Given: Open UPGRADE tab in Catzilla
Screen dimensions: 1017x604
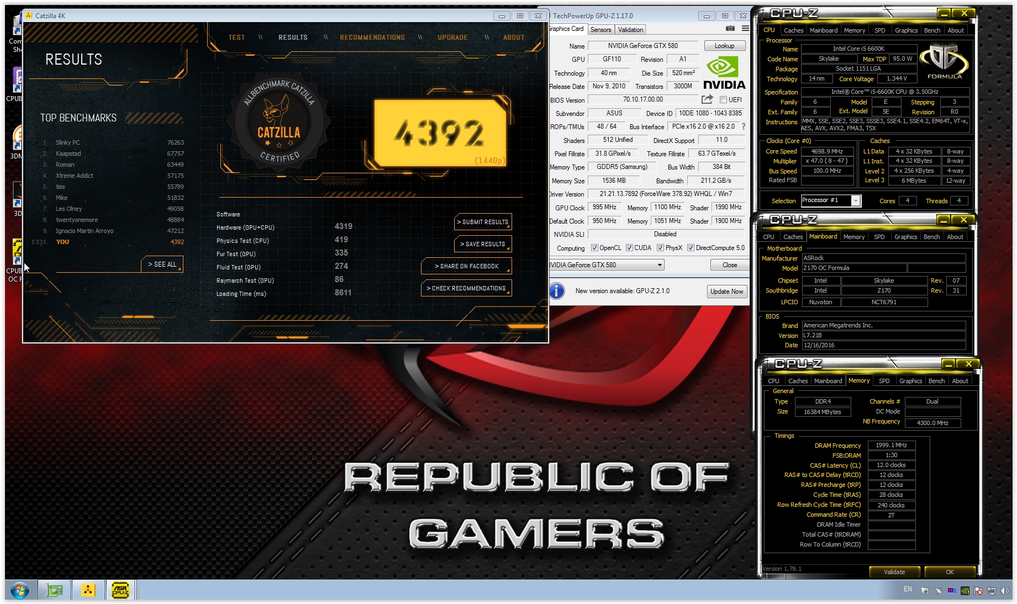Looking at the screenshot, I should coord(452,38).
